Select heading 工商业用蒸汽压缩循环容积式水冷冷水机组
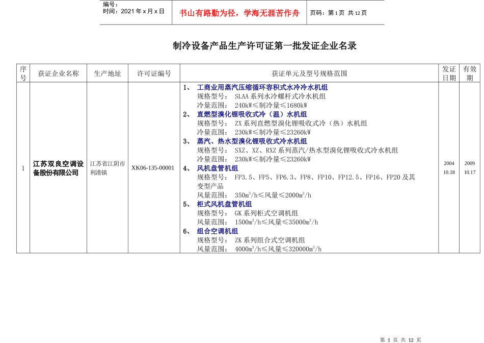Screen dimensions: 484x343 (262, 87)
